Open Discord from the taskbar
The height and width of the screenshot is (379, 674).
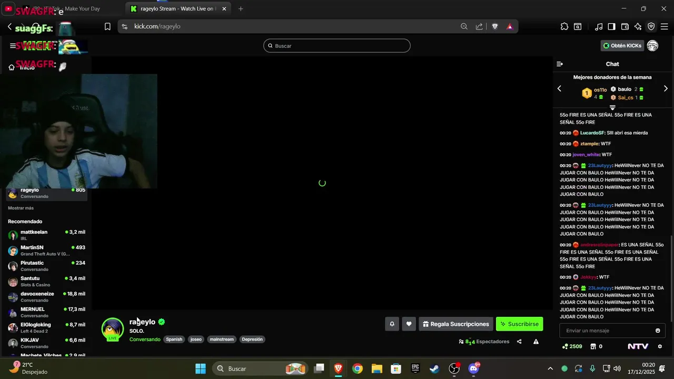(473, 368)
